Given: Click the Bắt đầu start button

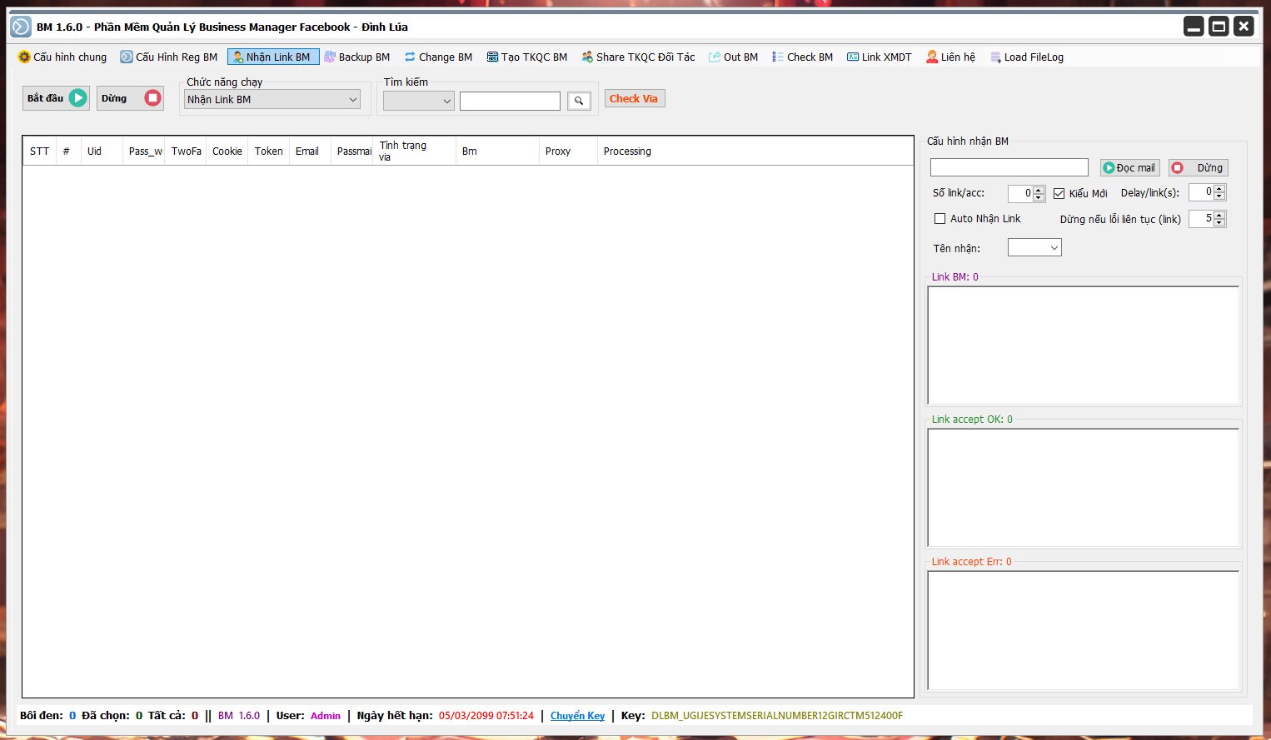Looking at the screenshot, I should pos(56,98).
